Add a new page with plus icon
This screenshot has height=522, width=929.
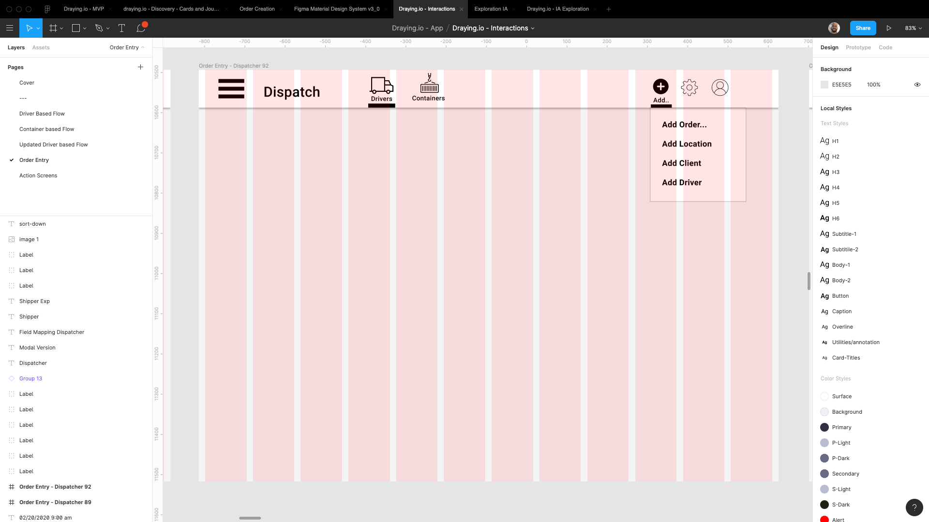coord(140,67)
